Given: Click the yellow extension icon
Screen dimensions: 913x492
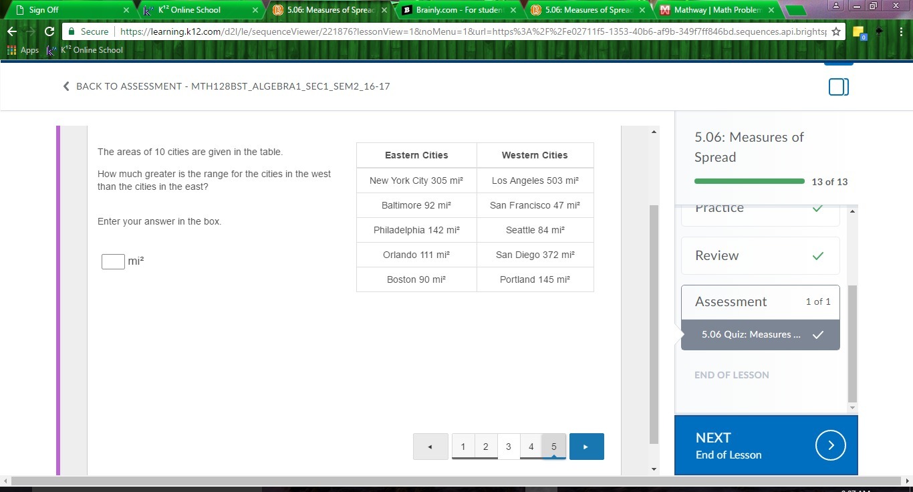Looking at the screenshot, I should pos(859,32).
